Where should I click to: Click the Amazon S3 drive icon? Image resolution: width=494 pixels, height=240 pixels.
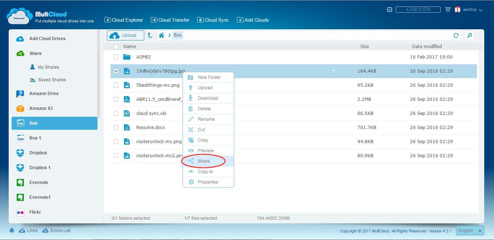coord(20,108)
